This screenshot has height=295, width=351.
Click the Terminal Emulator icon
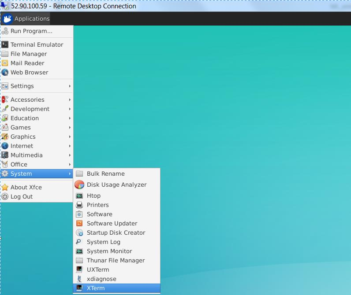click(5, 44)
